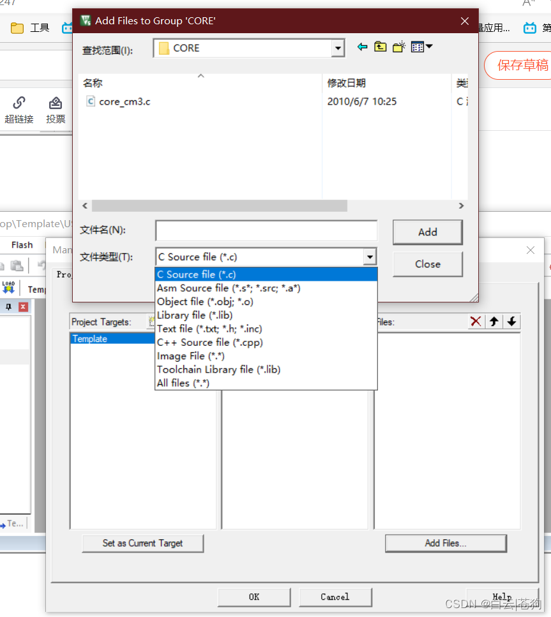
Task: Choose Image File (*.*) option
Action: (266, 356)
